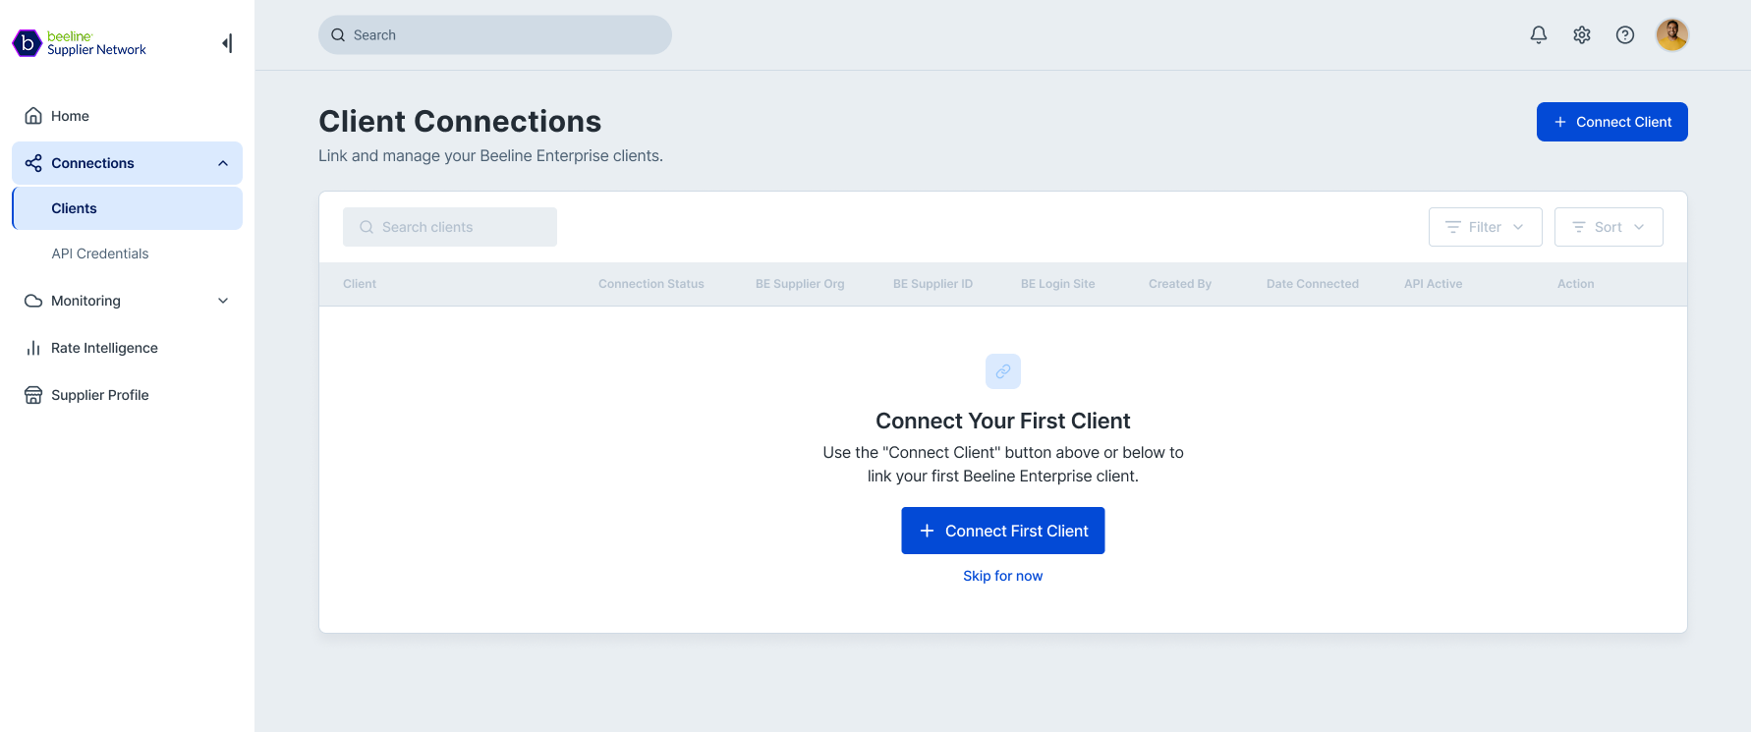Open the Sort dropdown
The width and height of the screenshot is (1751, 732).
[1609, 227]
